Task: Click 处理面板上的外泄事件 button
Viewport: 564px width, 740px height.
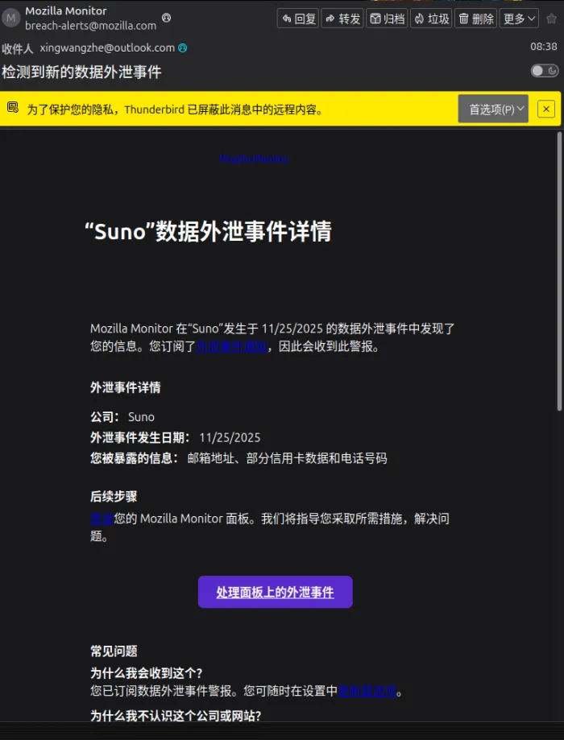Action: coord(276,592)
